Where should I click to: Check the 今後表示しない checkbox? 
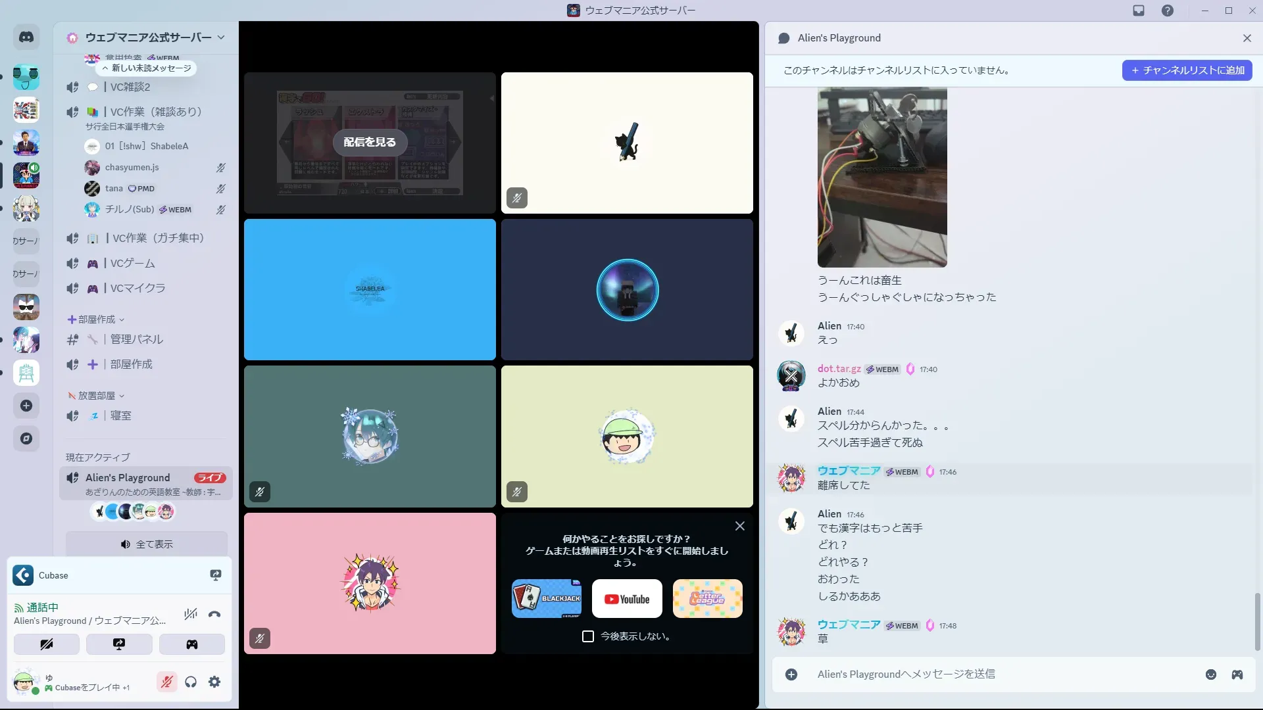tap(588, 636)
